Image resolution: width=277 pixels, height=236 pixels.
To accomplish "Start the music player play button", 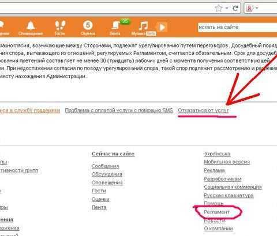I will coord(162,27).
